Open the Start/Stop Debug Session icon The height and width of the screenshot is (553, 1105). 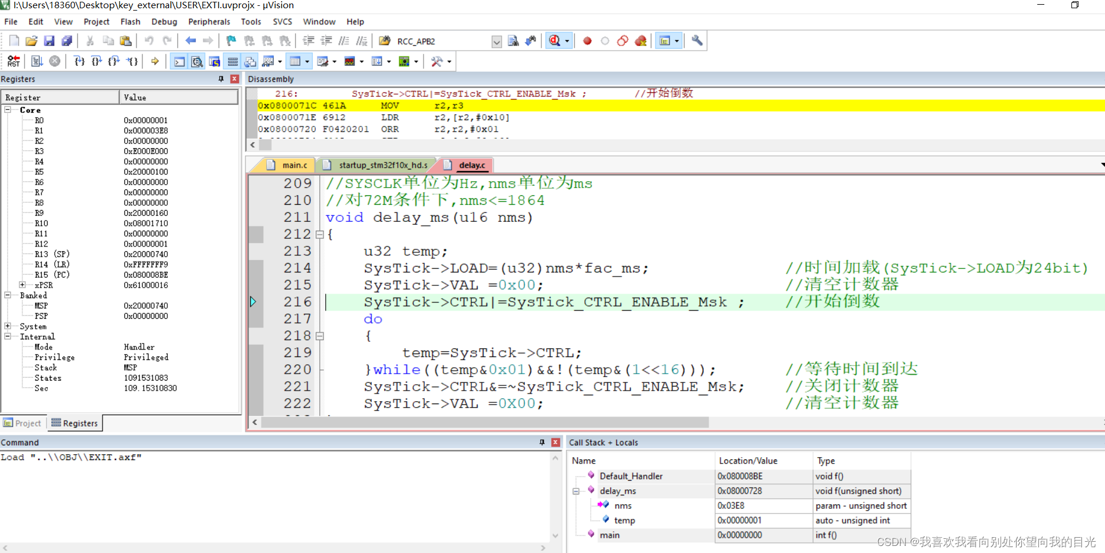point(554,40)
